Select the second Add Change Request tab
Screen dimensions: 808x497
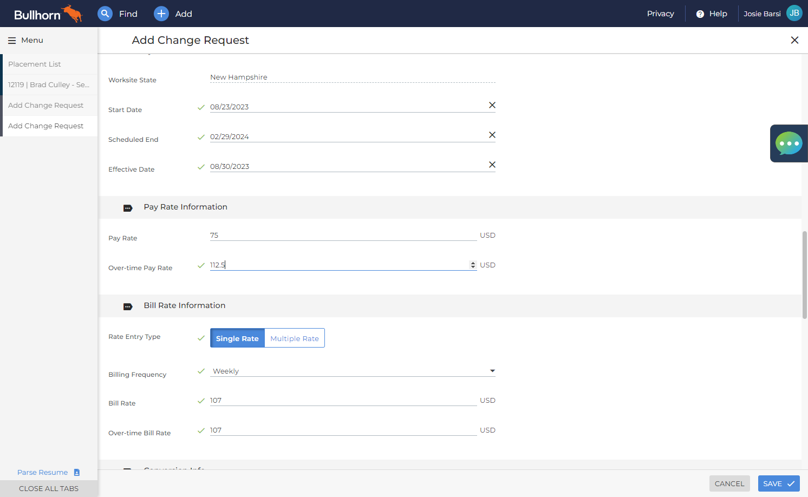tap(49, 126)
